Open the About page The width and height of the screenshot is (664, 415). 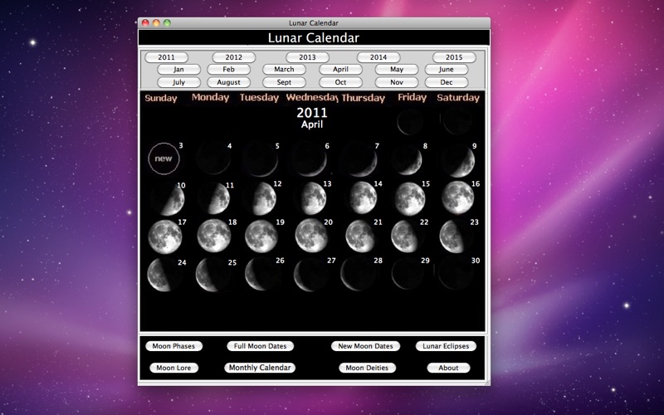pyautogui.click(x=448, y=368)
